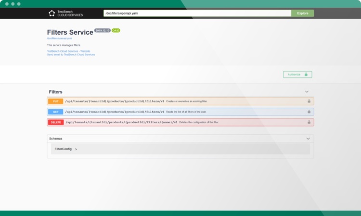Click the openapi.yaml URL input field
Screen dimensions: 361x216
coord(197,13)
